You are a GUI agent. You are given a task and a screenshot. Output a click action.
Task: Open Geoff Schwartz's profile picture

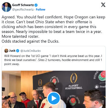tap(6, 7)
